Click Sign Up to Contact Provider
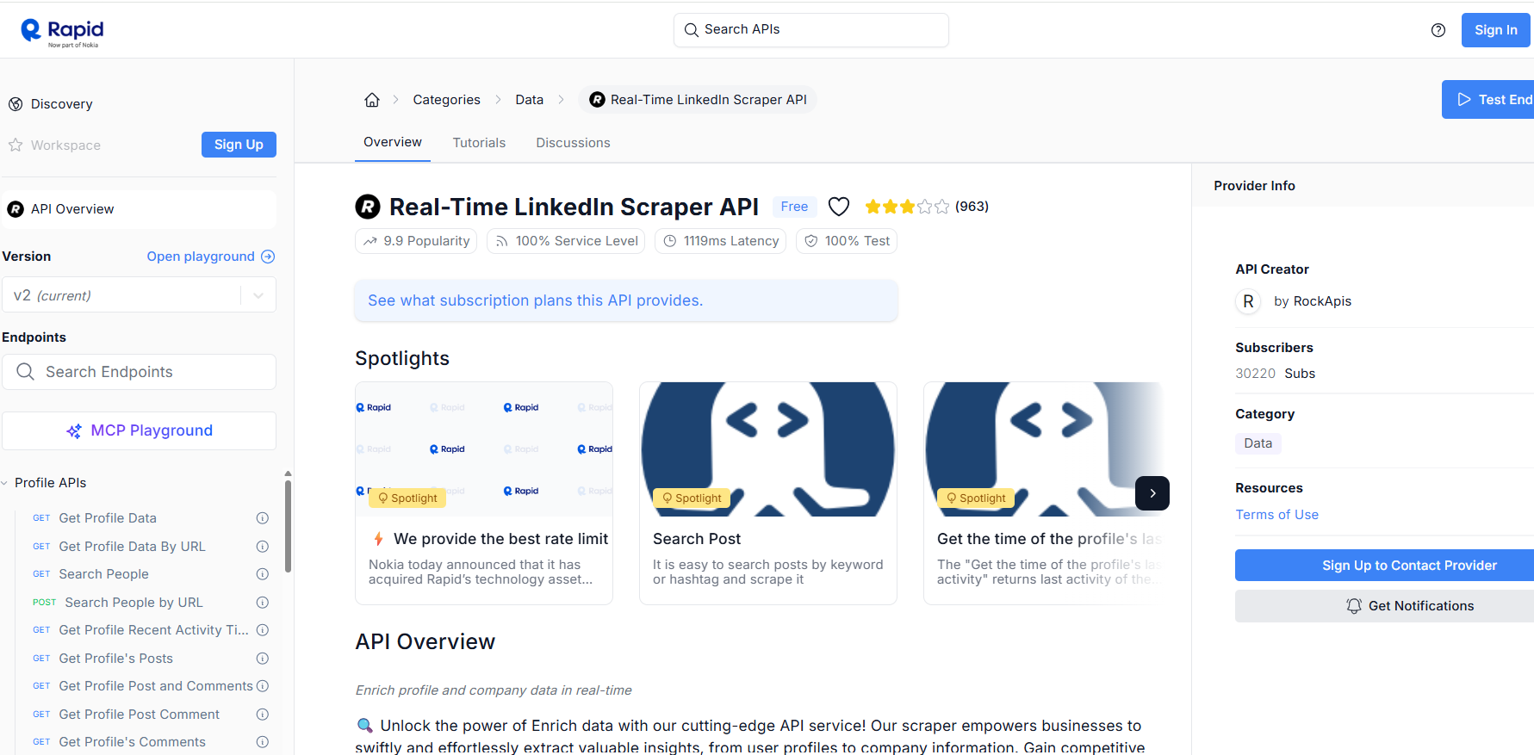The image size is (1534, 755). [1384, 566]
